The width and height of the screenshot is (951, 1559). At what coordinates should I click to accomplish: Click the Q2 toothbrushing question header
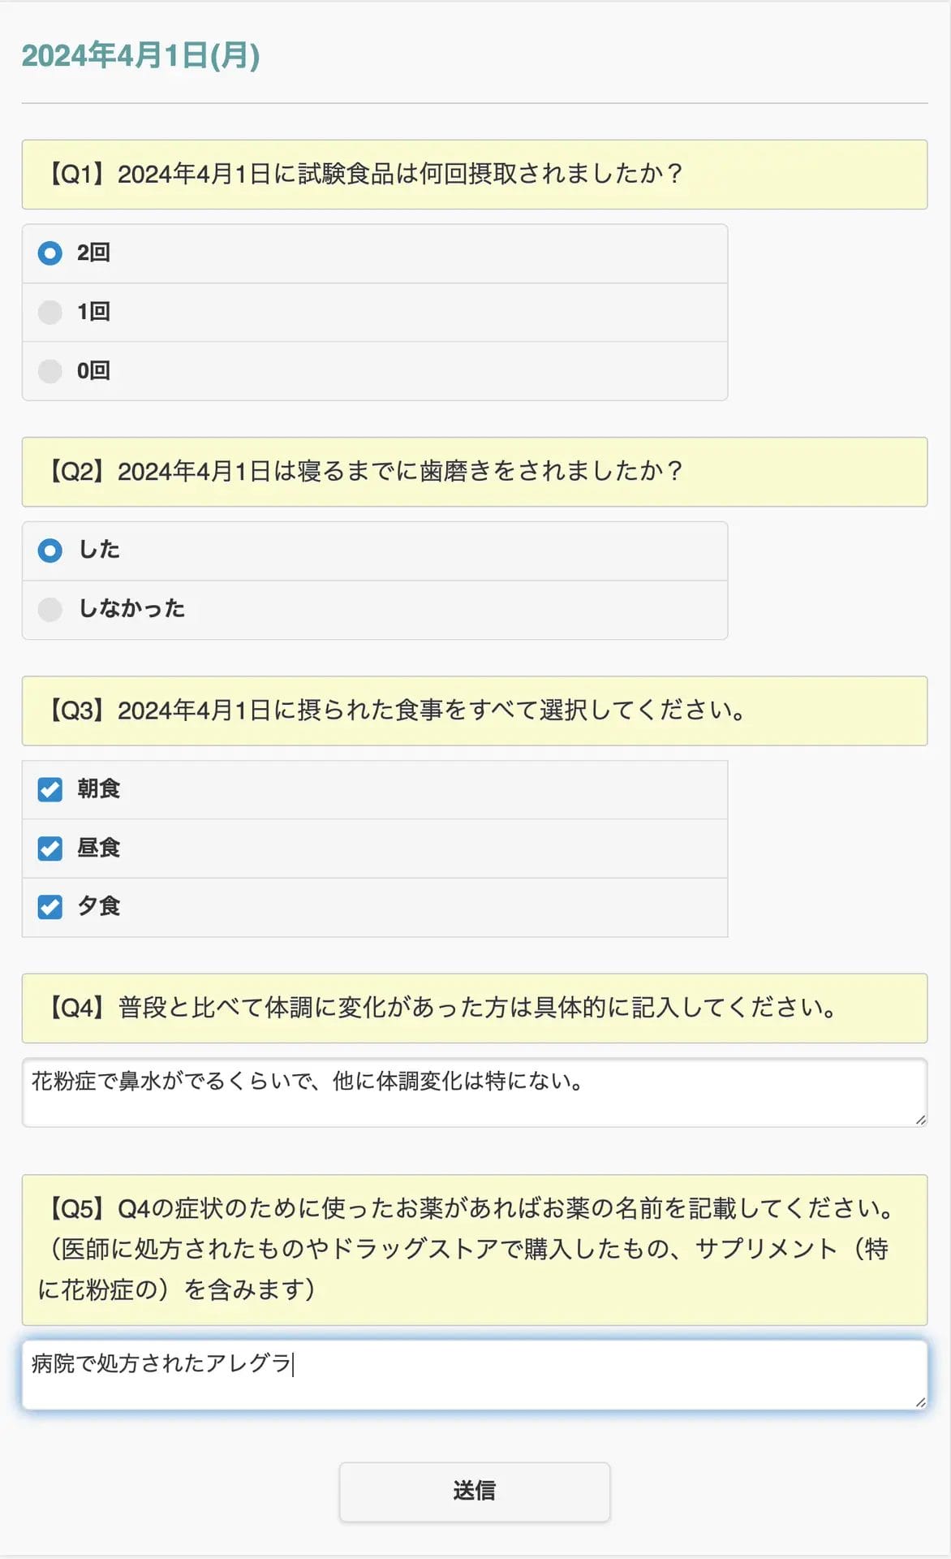pos(475,472)
